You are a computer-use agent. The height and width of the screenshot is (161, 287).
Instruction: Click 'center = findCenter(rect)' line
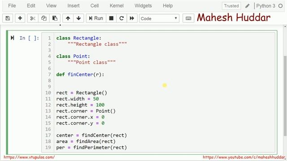pyautogui.click(x=91, y=135)
